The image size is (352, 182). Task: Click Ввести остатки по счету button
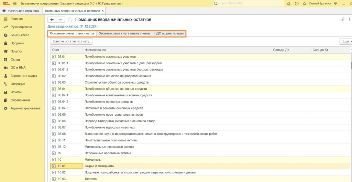(x=71, y=41)
